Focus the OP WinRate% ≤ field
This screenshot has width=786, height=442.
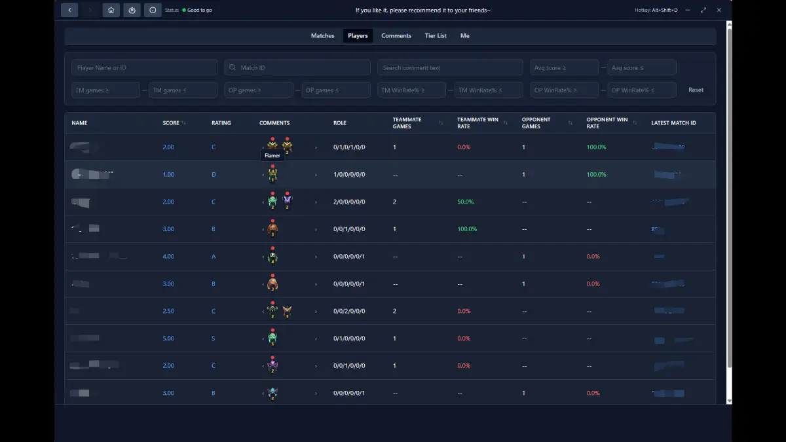(641, 90)
